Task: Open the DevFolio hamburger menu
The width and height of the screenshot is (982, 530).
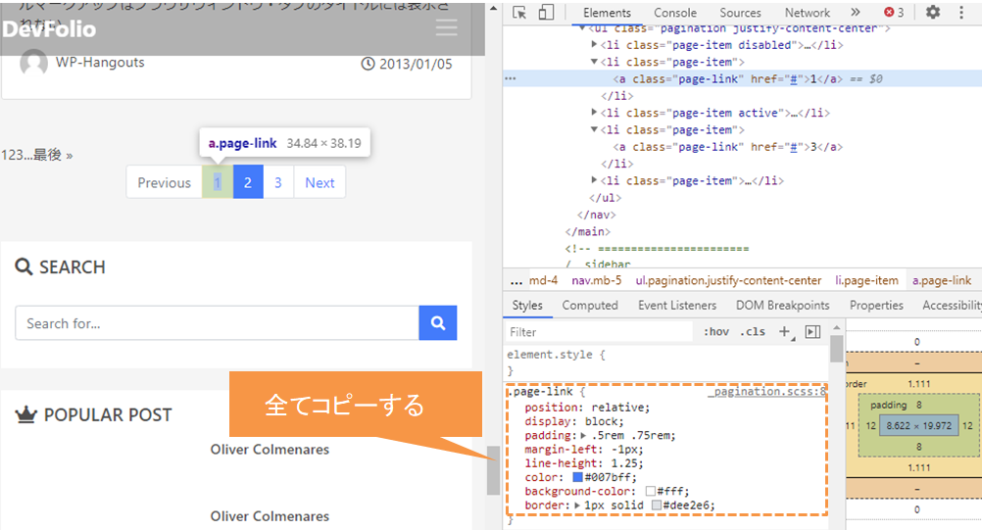Action: pyautogui.click(x=446, y=27)
